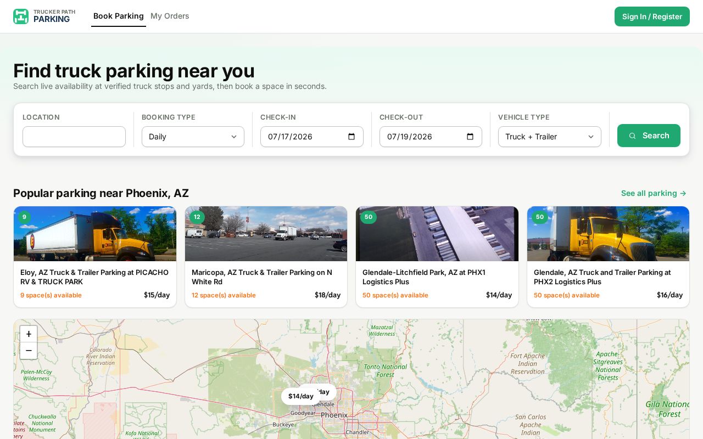Select the Eloy, AZ Truck & Trailer Parking title
703x439 pixels.
point(94,277)
